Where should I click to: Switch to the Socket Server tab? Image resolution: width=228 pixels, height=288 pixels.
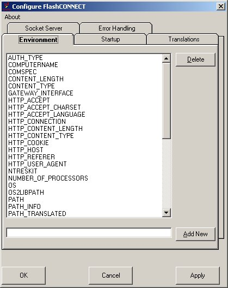click(x=44, y=28)
